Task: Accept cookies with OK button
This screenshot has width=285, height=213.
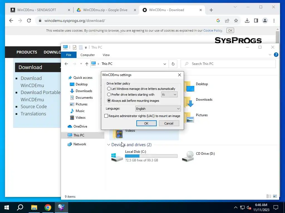Action: 230,31
